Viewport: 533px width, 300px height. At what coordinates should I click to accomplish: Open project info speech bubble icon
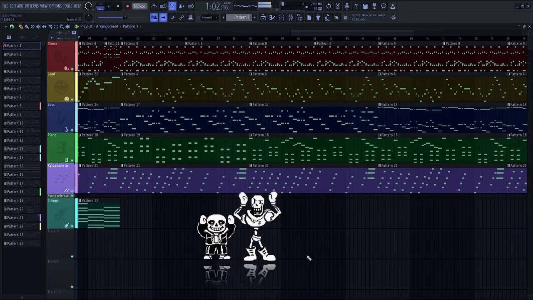[x=384, y=6]
